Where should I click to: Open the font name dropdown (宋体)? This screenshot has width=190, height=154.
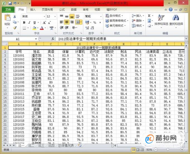44,16
